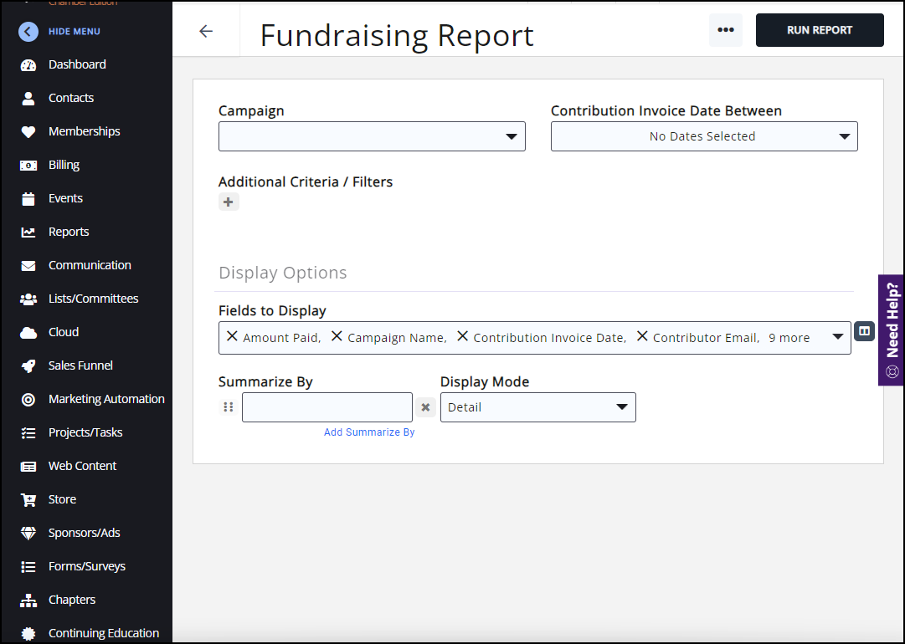This screenshot has width=905, height=644.
Task: Click the back arrow beside Fundraising Report
Action: click(206, 31)
